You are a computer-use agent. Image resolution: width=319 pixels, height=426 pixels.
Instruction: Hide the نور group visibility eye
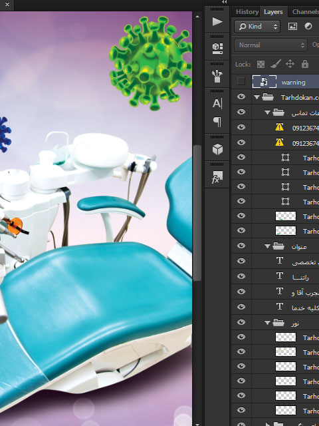pyautogui.click(x=241, y=322)
